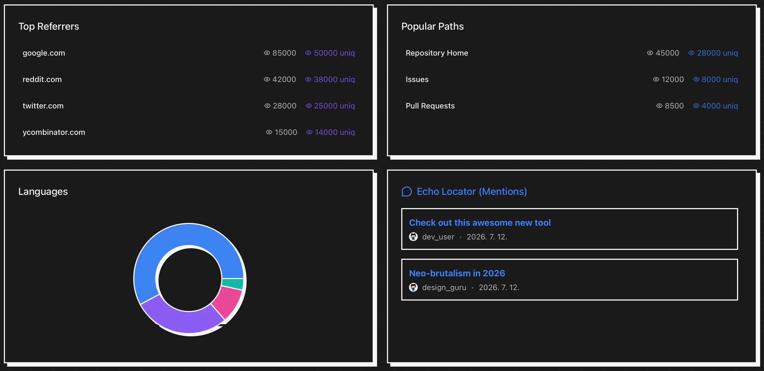The height and width of the screenshot is (371, 764).
Task: Click the eye icon beside Repository Home 45000
Action: 650,53
